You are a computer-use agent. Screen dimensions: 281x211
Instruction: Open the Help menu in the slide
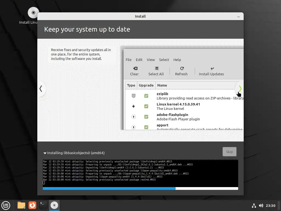(x=177, y=60)
